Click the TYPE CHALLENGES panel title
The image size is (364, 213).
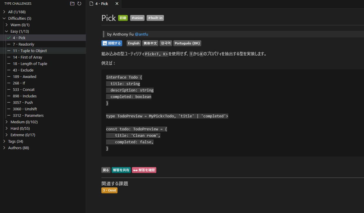[18, 4]
